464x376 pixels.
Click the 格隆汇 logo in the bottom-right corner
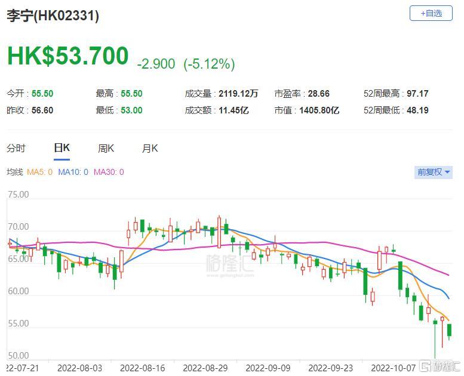coord(439,365)
